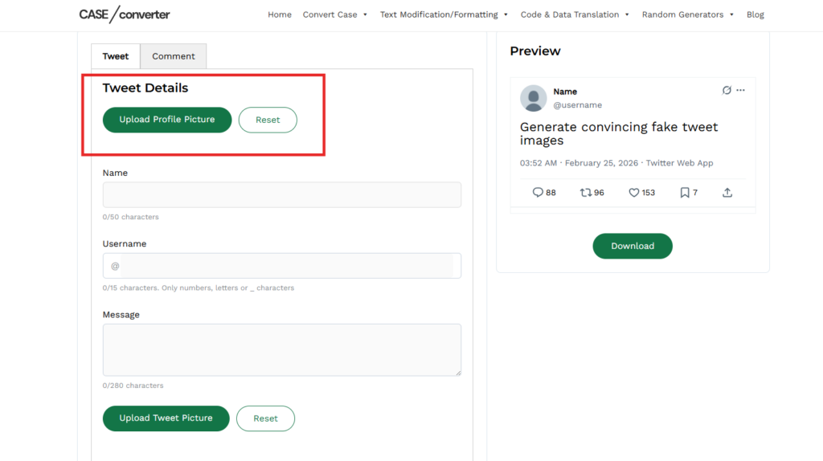Focus the Username input field
This screenshot has width=823, height=461.
[x=282, y=265]
